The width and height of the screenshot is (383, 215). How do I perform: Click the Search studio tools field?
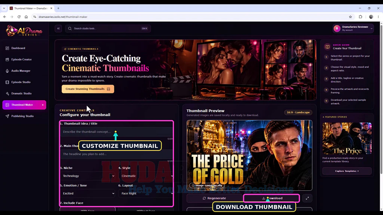[108, 28]
